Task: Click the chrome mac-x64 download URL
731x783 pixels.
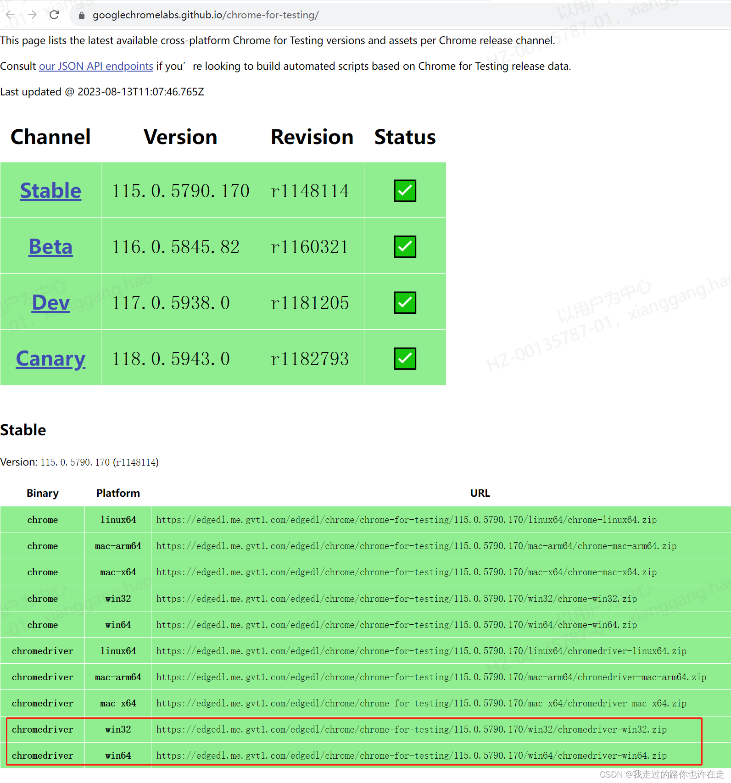Action: (x=406, y=572)
